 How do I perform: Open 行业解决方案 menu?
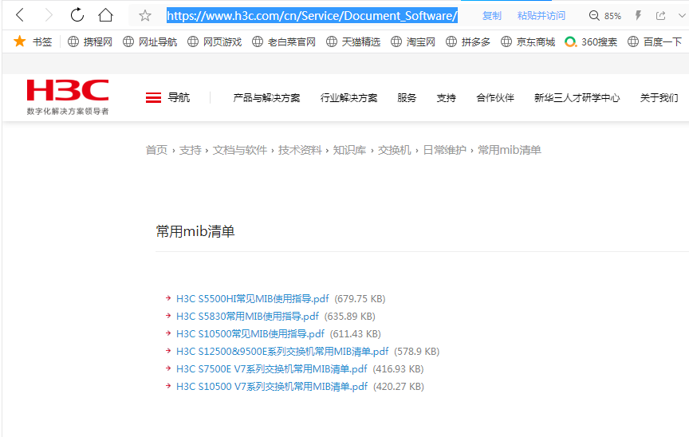click(x=349, y=97)
